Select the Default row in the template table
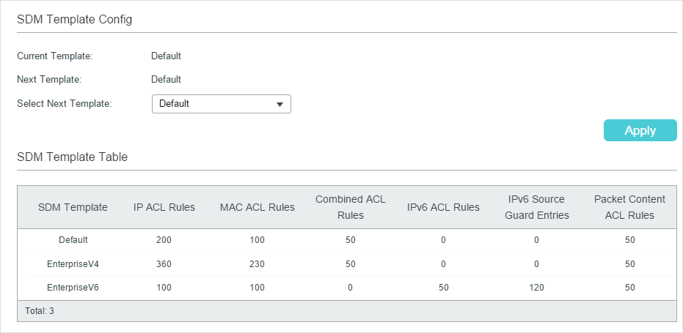The height and width of the screenshot is (333, 683). pyautogui.click(x=347, y=240)
